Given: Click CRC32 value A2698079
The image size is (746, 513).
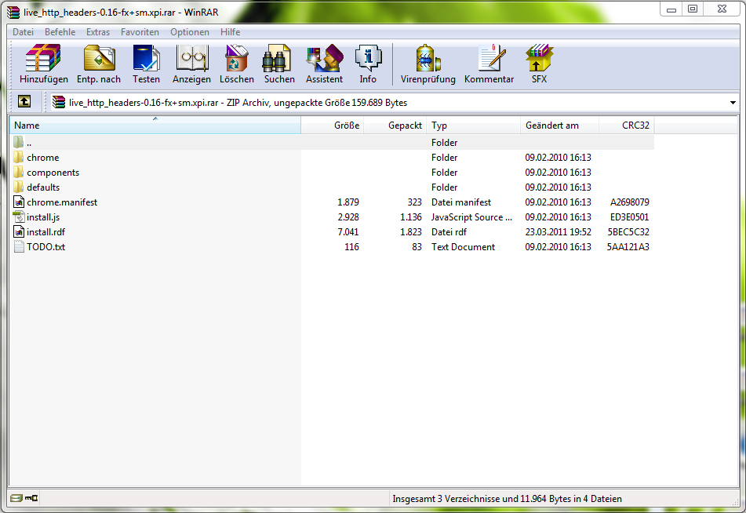Looking at the screenshot, I should (x=630, y=202).
